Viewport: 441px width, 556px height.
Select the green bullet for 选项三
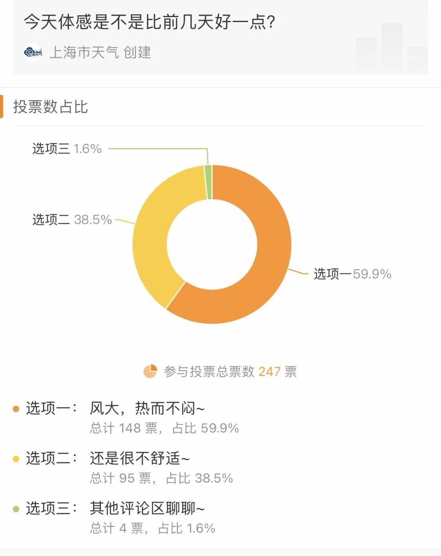[16, 509]
